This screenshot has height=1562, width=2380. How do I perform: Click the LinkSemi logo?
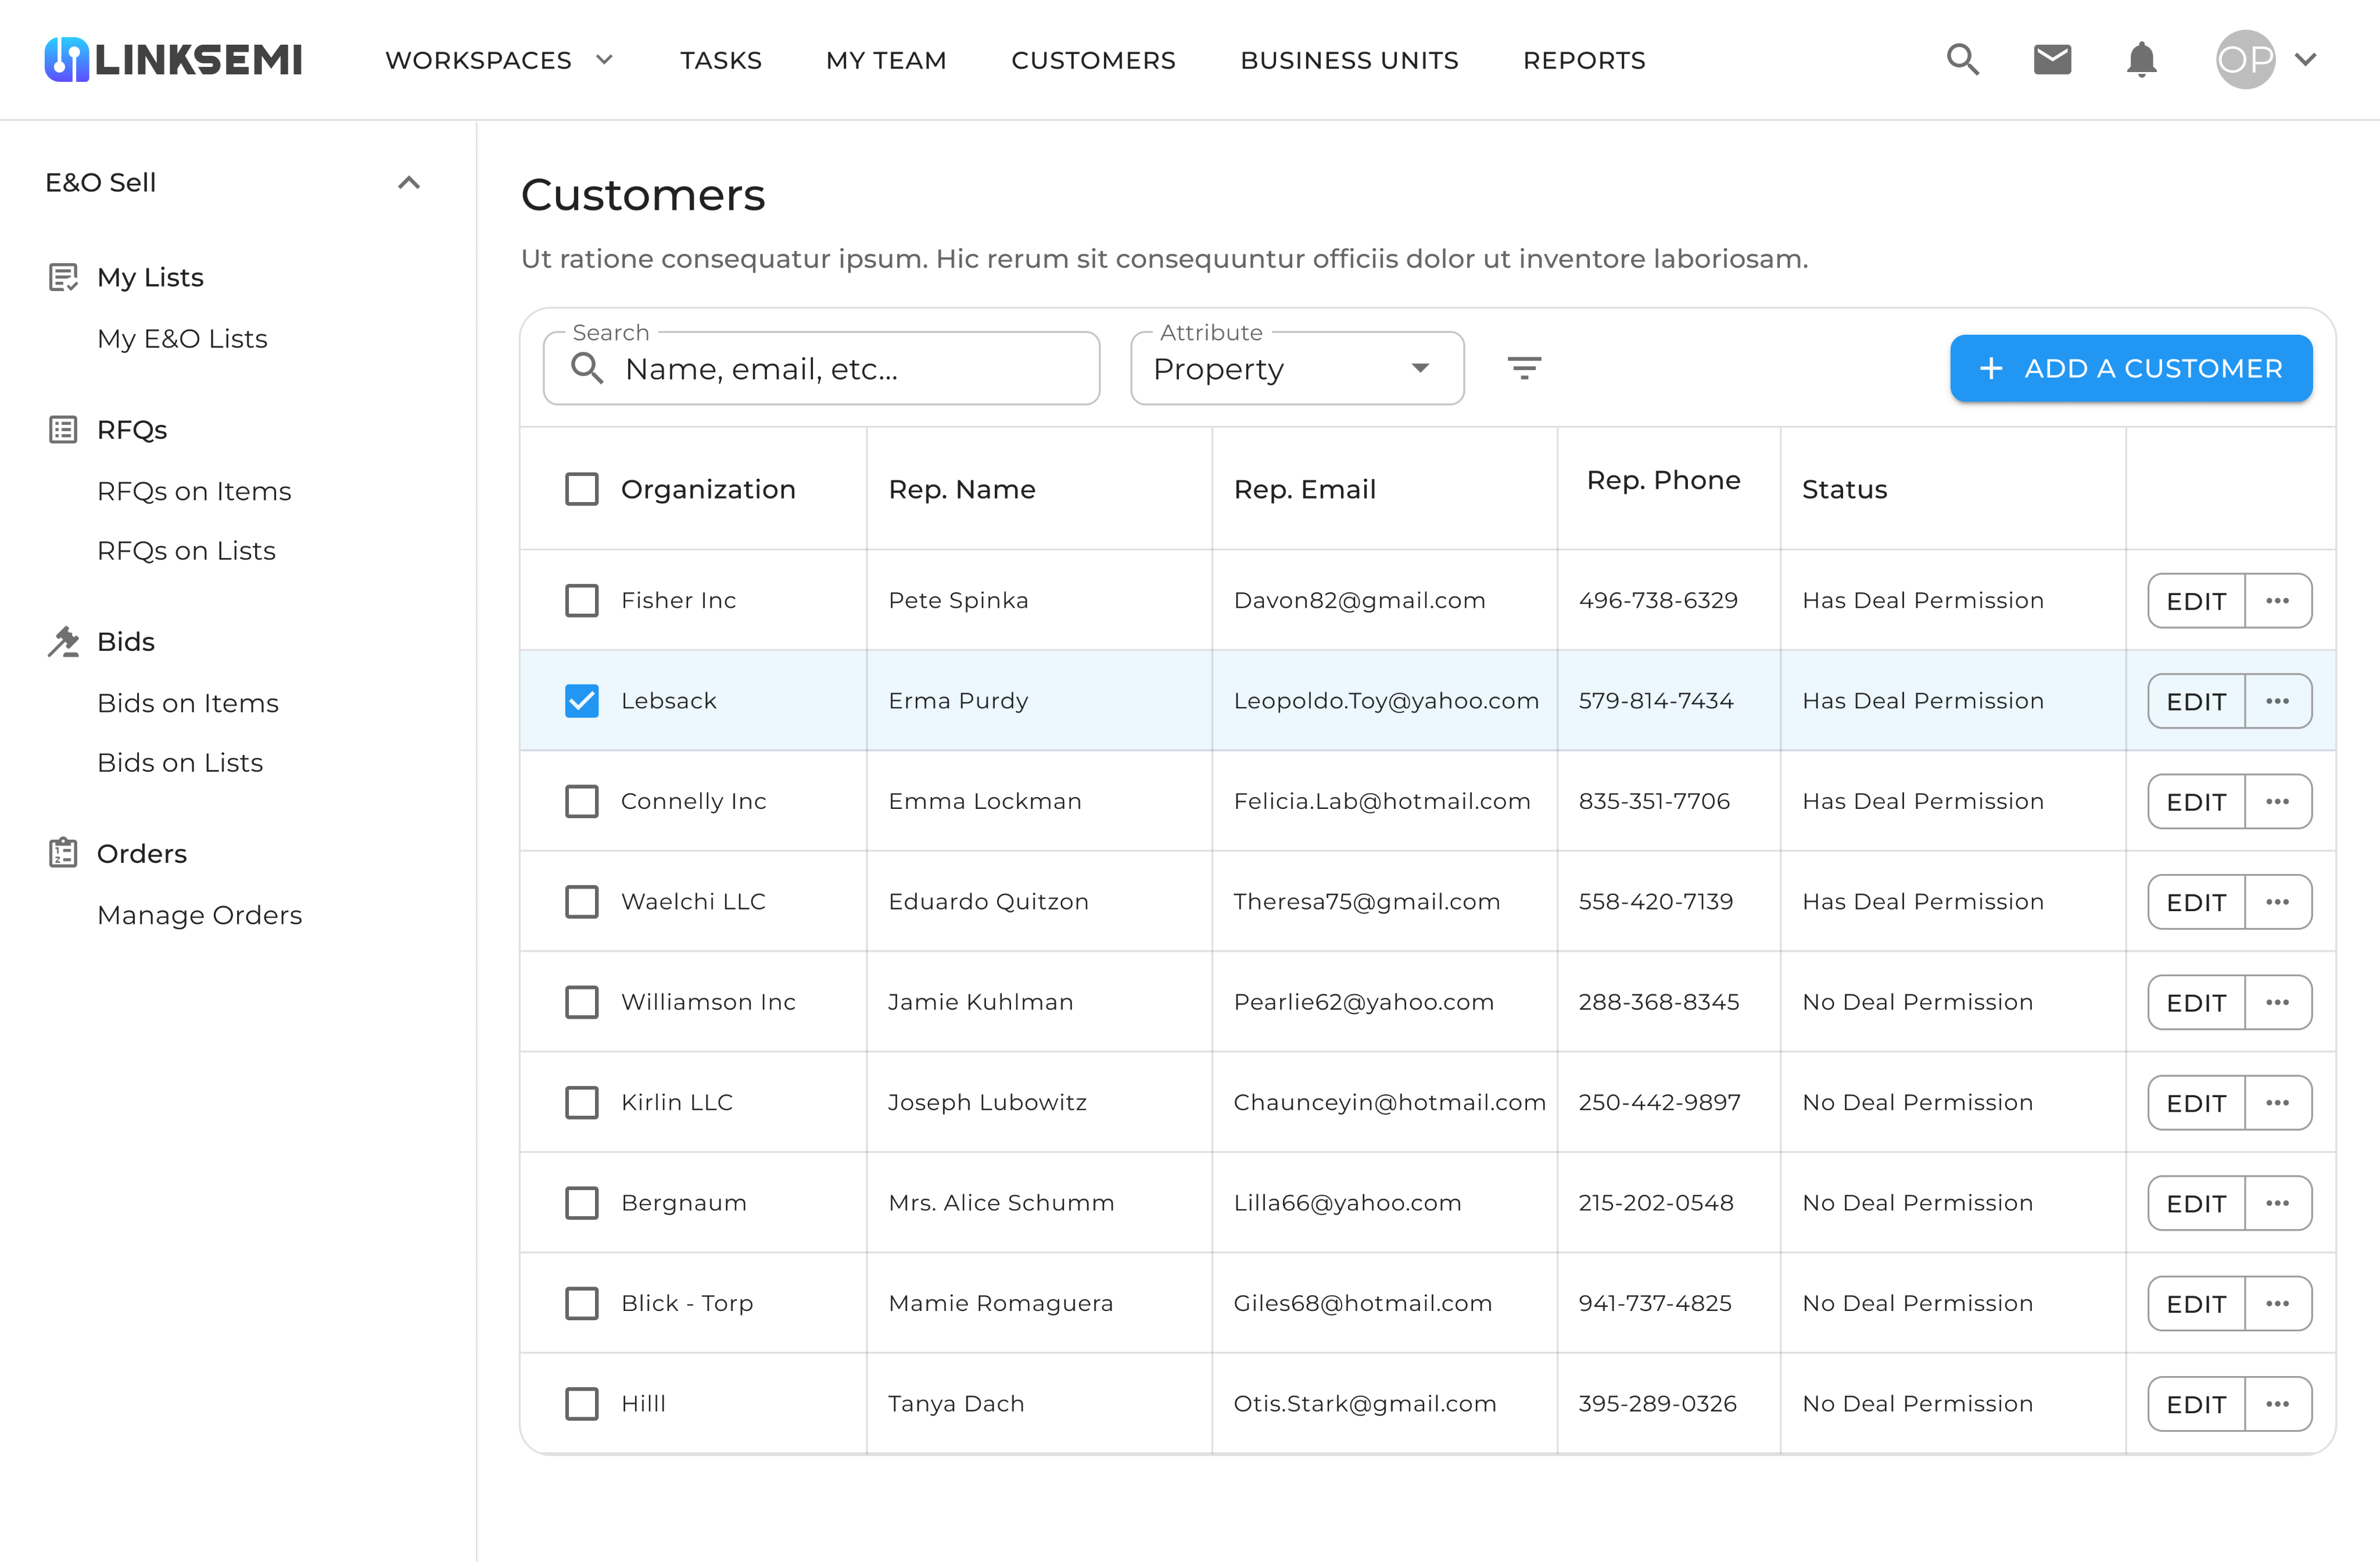click(x=174, y=60)
